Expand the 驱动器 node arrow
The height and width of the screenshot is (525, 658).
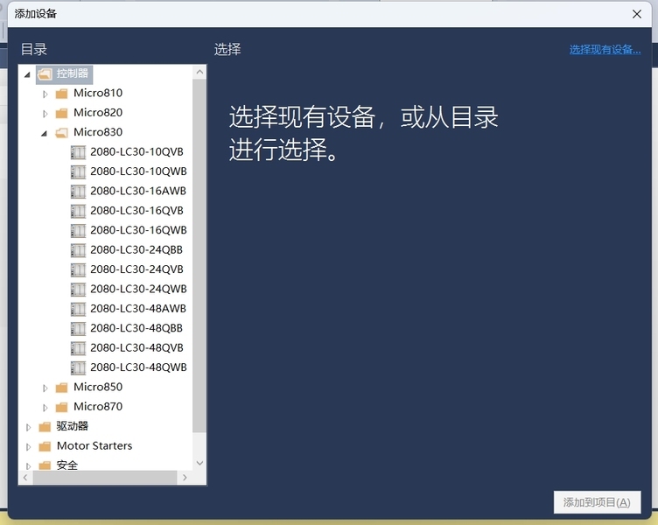click(28, 428)
